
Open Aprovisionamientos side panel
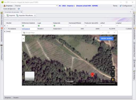pos(2,34)
